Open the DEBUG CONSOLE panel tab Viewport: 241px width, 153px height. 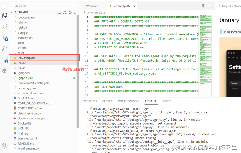[x=129, y=101]
